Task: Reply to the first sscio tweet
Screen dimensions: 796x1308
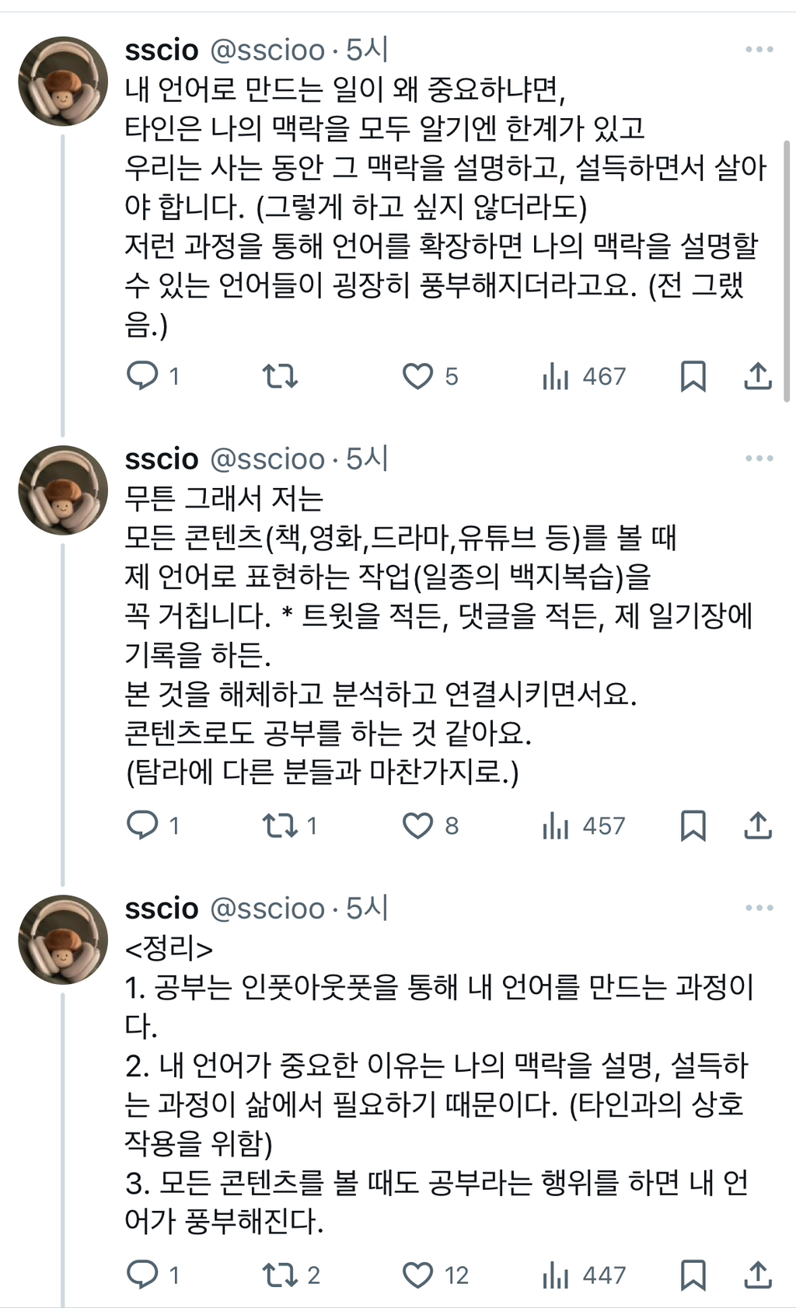Action: pos(142,376)
